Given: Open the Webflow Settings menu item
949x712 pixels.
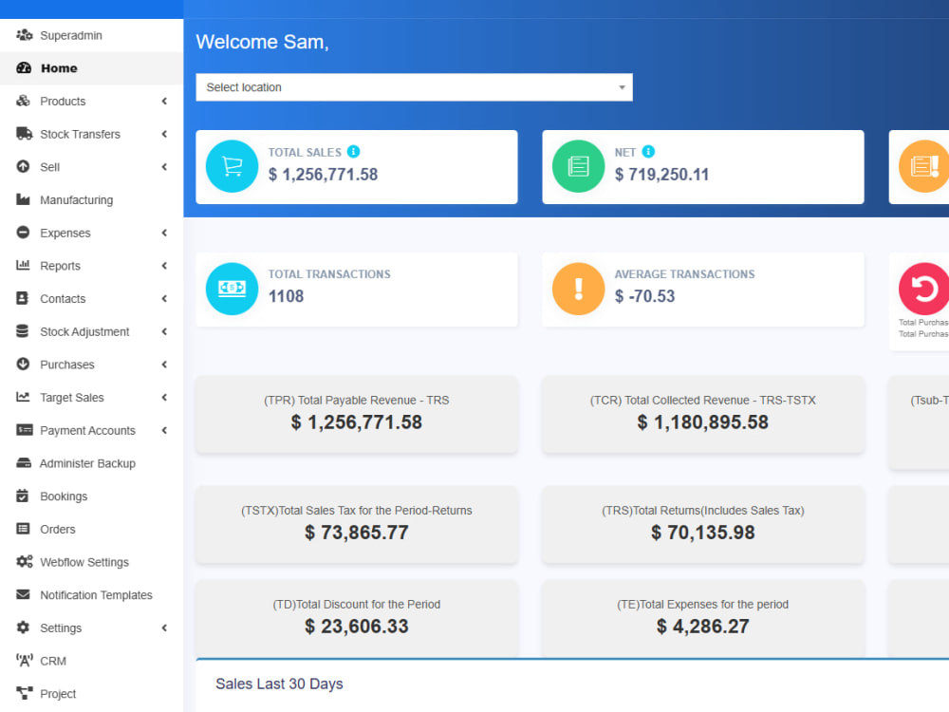Looking at the screenshot, I should click(91, 561).
